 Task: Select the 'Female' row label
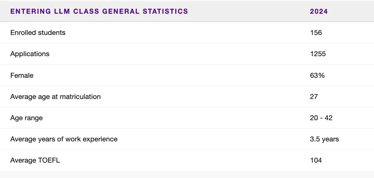(22, 75)
